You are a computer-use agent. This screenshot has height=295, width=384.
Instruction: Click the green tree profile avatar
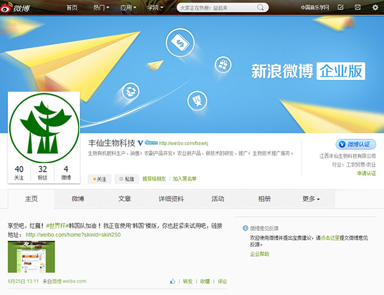(x=43, y=127)
